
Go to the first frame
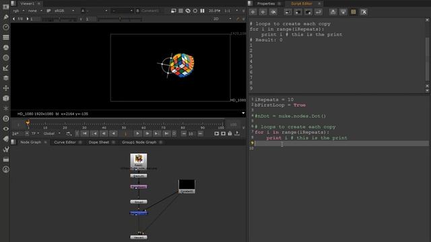(85, 133)
